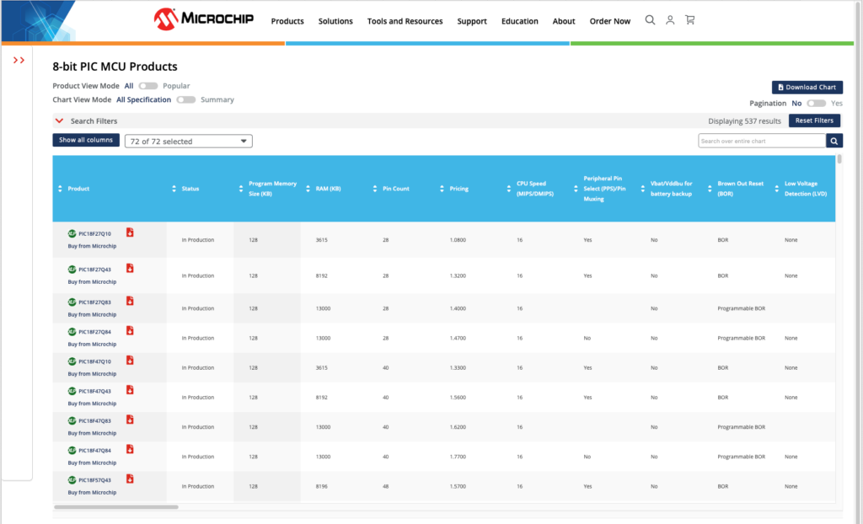
Task: Download PIC18F27Q43 datasheet PDF icon
Action: pos(130,268)
